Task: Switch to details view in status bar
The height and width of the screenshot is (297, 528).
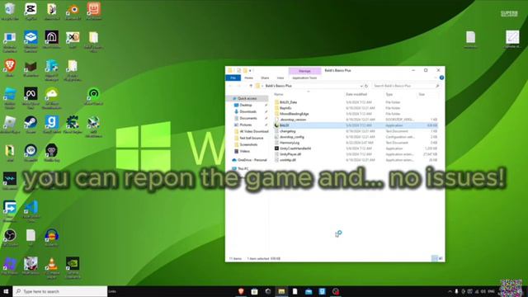Action: 435,258
